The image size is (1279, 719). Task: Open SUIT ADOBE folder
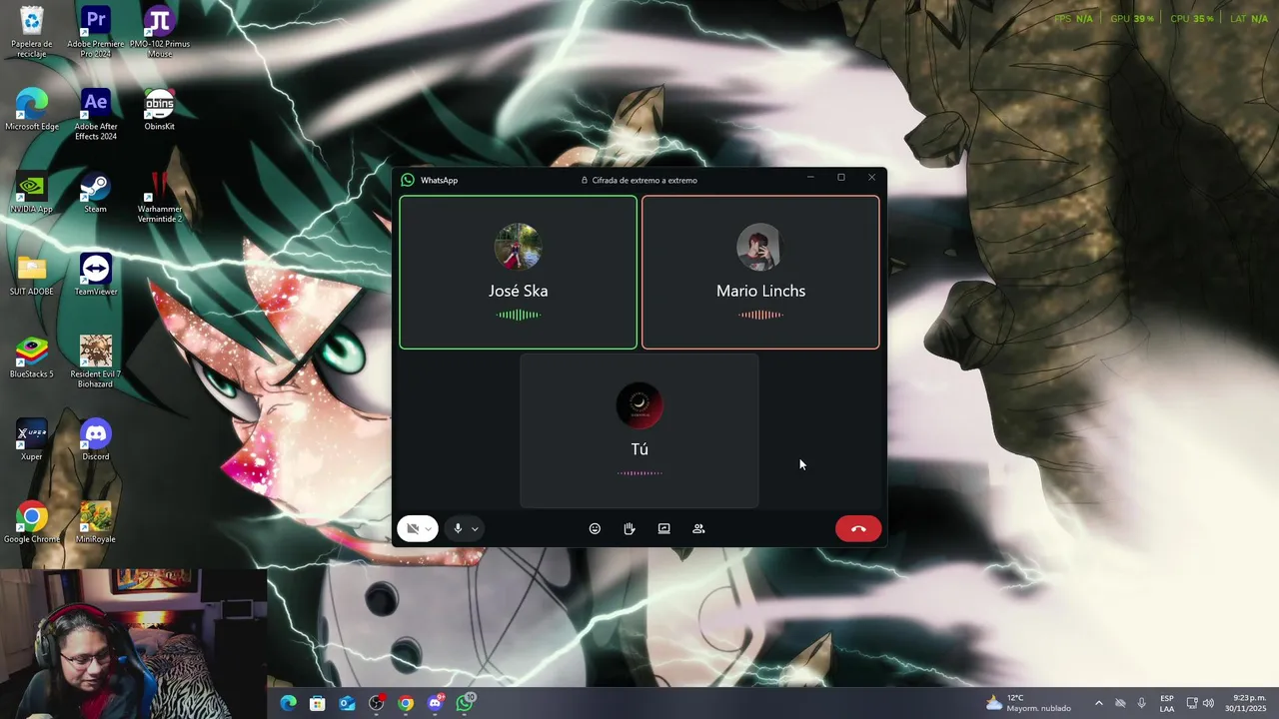pos(32,276)
